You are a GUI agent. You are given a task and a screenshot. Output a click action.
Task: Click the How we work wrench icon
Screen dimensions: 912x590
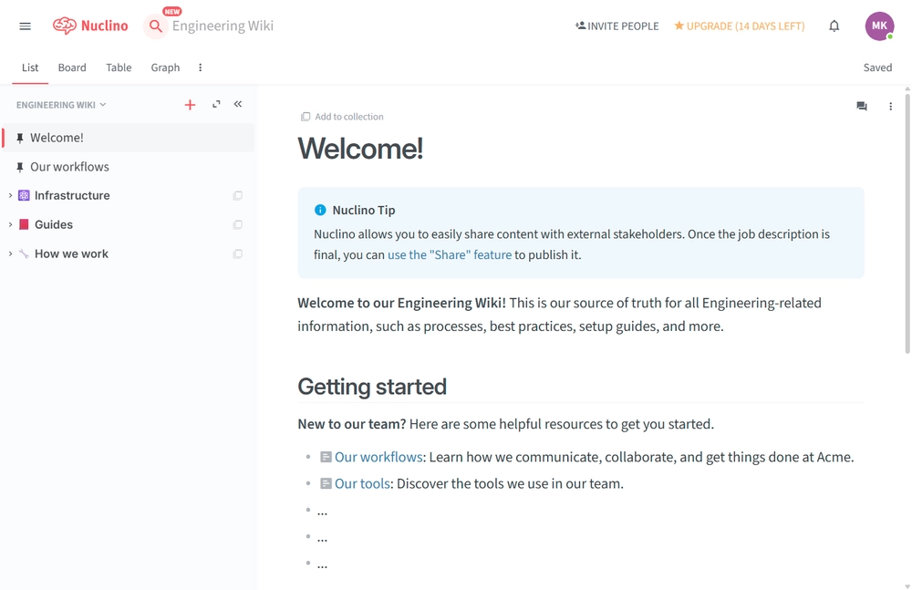(x=24, y=254)
